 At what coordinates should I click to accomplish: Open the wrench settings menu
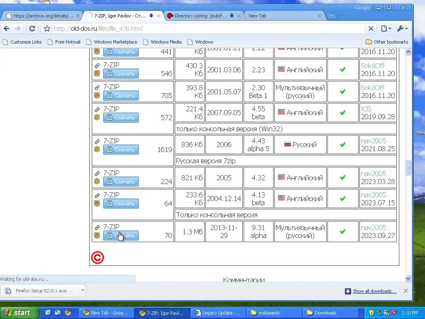402,29
